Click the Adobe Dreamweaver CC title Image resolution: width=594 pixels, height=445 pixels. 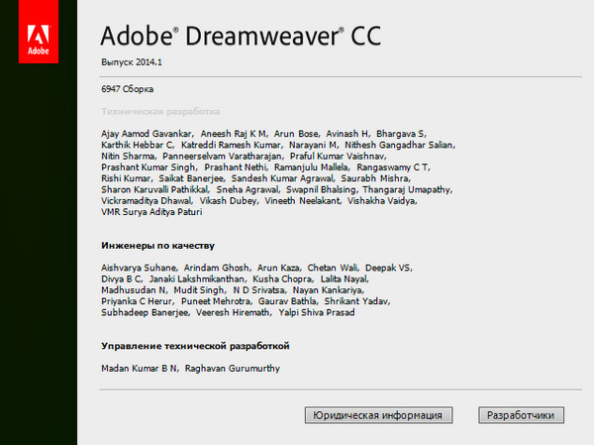coord(241,36)
